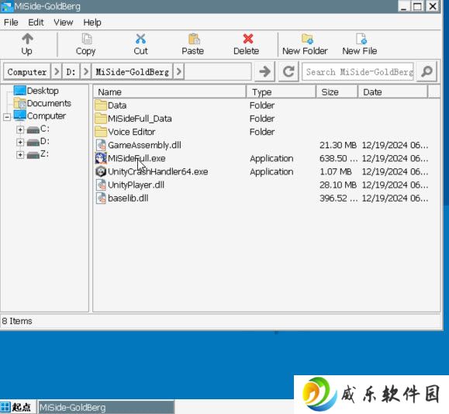Click the date of baselib.dll row
This screenshot has height=414, width=449.
pos(395,198)
